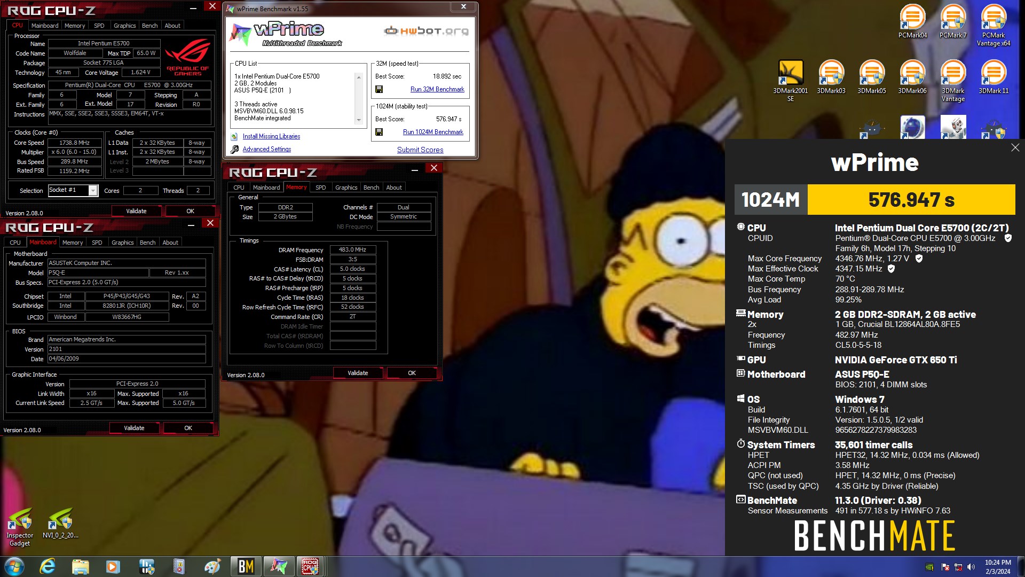Open SPD tab in CPU-Z Mainboard window
The width and height of the screenshot is (1025, 577).
[x=97, y=243]
